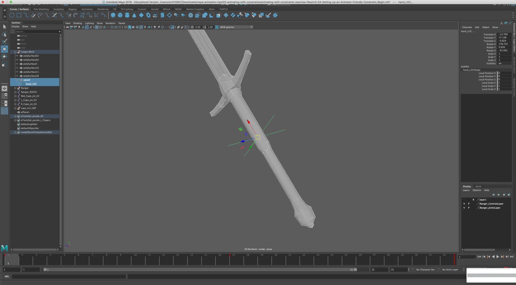516x285 pixels.
Task: Choose the Paint selection tool
Action: tap(4, 42)
